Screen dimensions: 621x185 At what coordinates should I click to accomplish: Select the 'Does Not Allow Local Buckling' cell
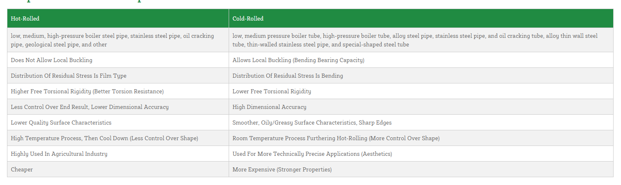coord(51,60)
